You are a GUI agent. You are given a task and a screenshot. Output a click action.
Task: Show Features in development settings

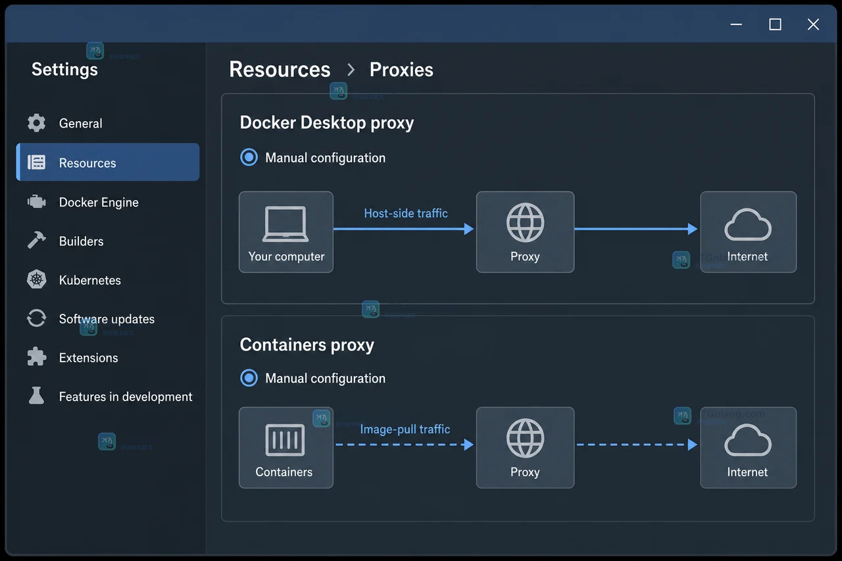point(108,396)
